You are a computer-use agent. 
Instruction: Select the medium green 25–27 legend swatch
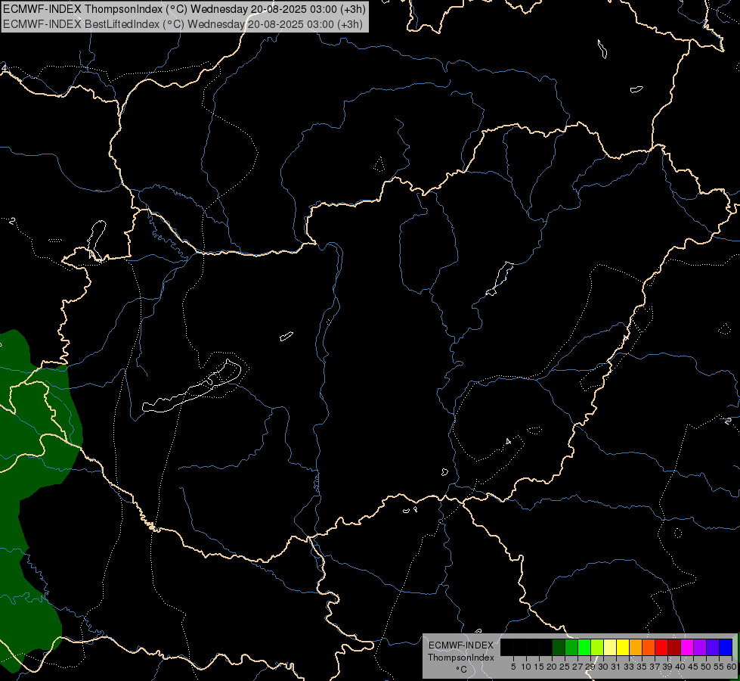pos(571,647)
